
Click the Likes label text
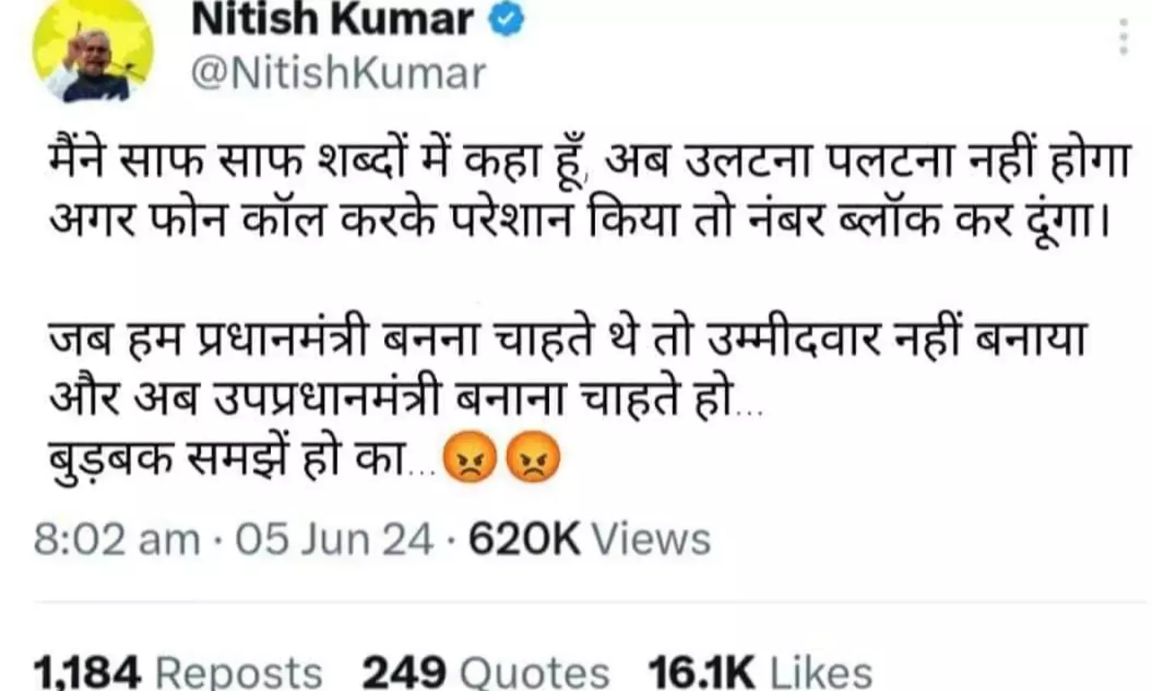[x=822, y=673]
